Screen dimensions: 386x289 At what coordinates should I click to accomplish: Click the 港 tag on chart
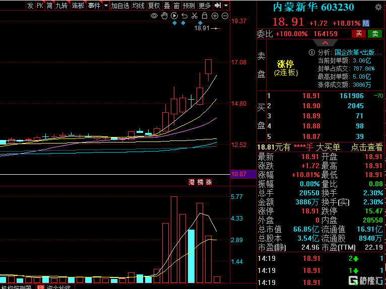pyautogui.click(x=191, y=182)
